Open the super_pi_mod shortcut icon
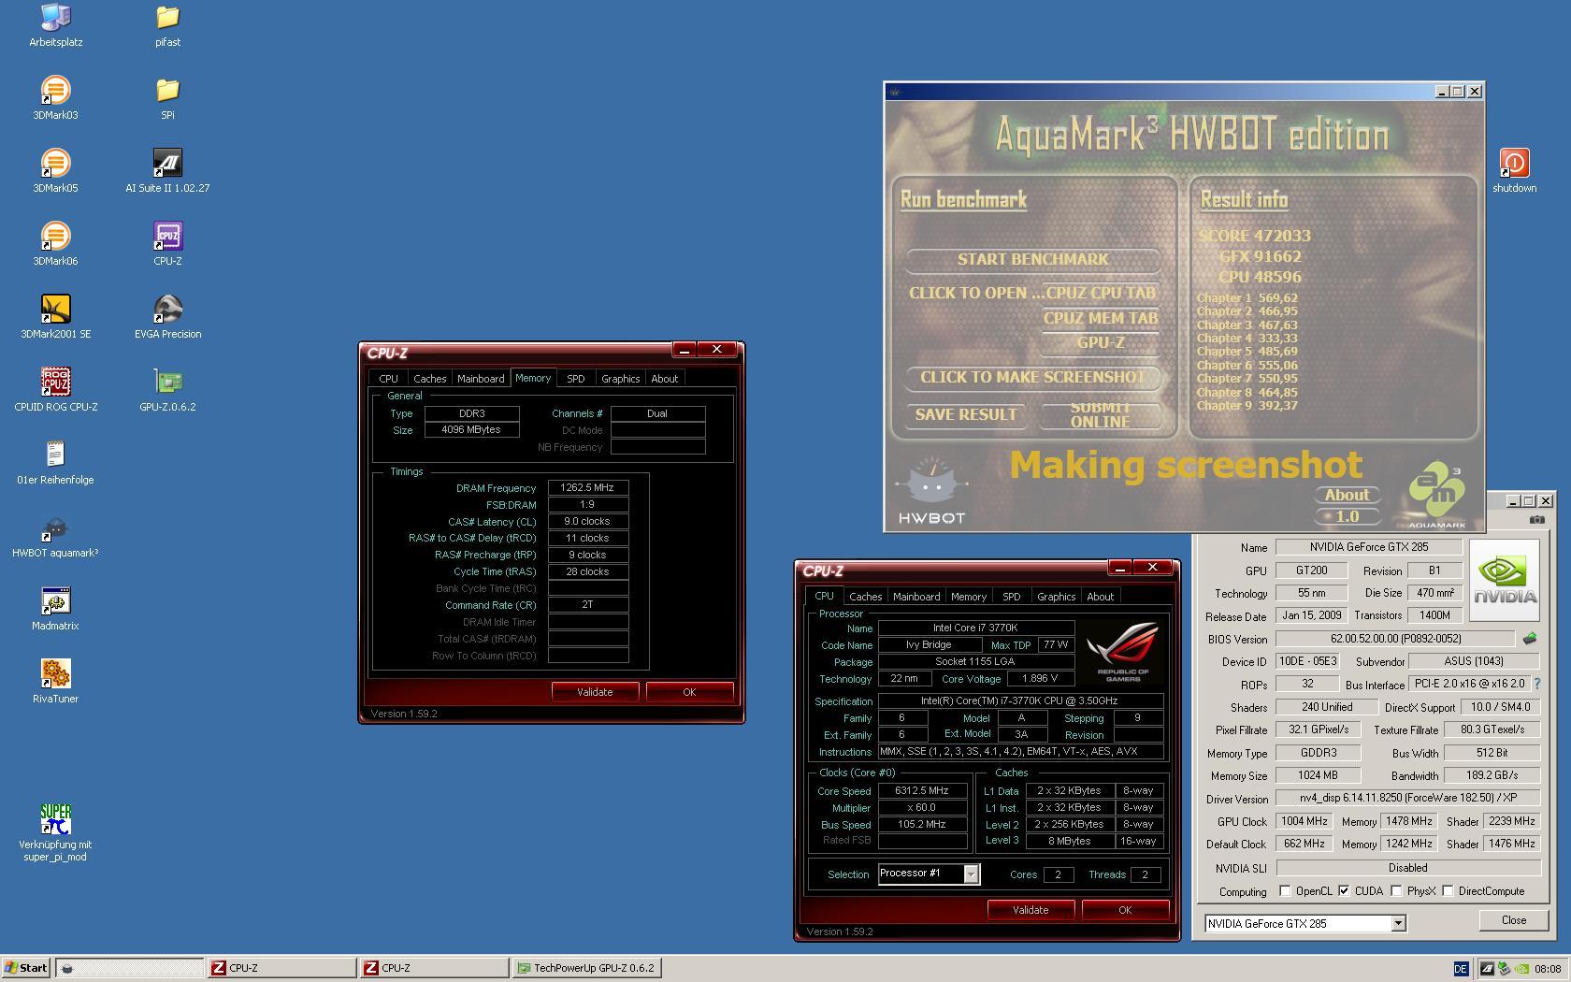 pyautogui.click(x=55, y=819)
